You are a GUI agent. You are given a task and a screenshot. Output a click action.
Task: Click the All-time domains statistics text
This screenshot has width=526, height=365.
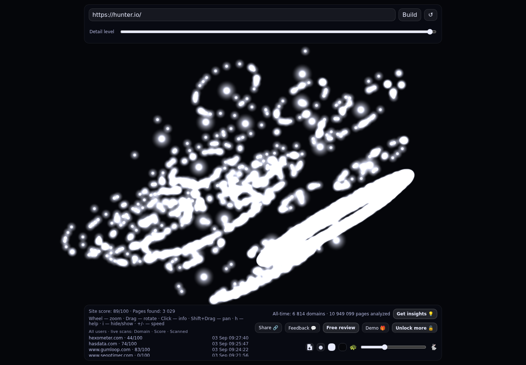point(331,314)
